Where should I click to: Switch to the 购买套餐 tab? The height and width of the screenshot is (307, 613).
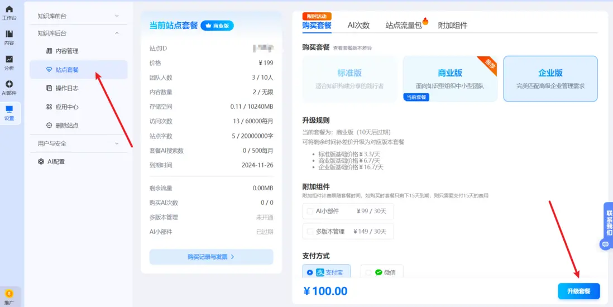point(317,26)
